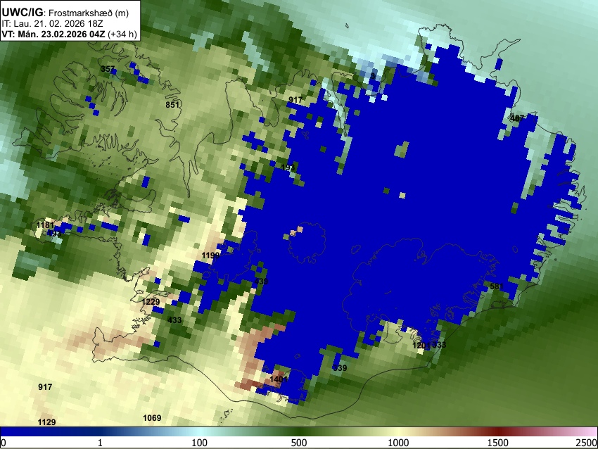Click the color scale label "1"
Screen dimensions: 598x449
tap(100, 443)
